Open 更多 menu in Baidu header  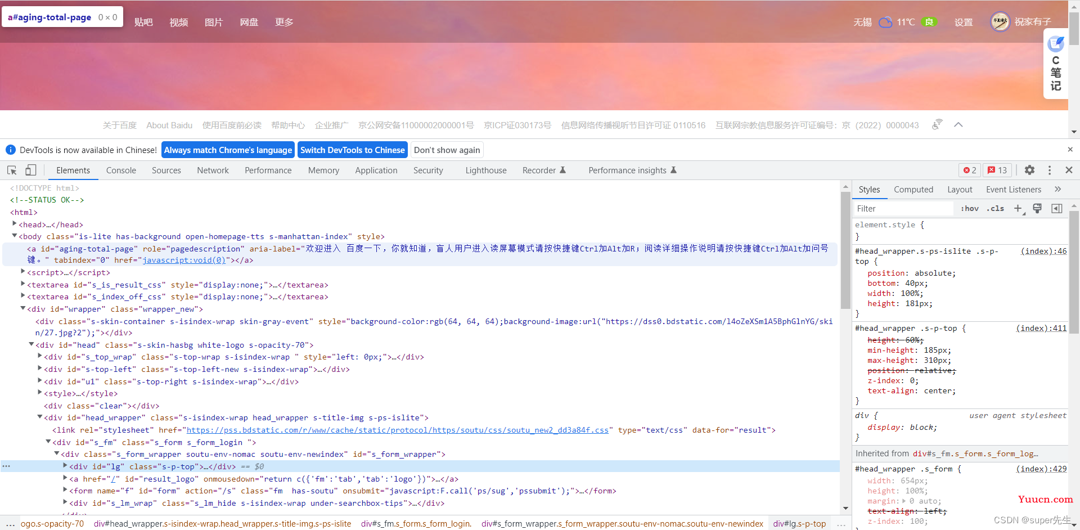pos(284,22)
